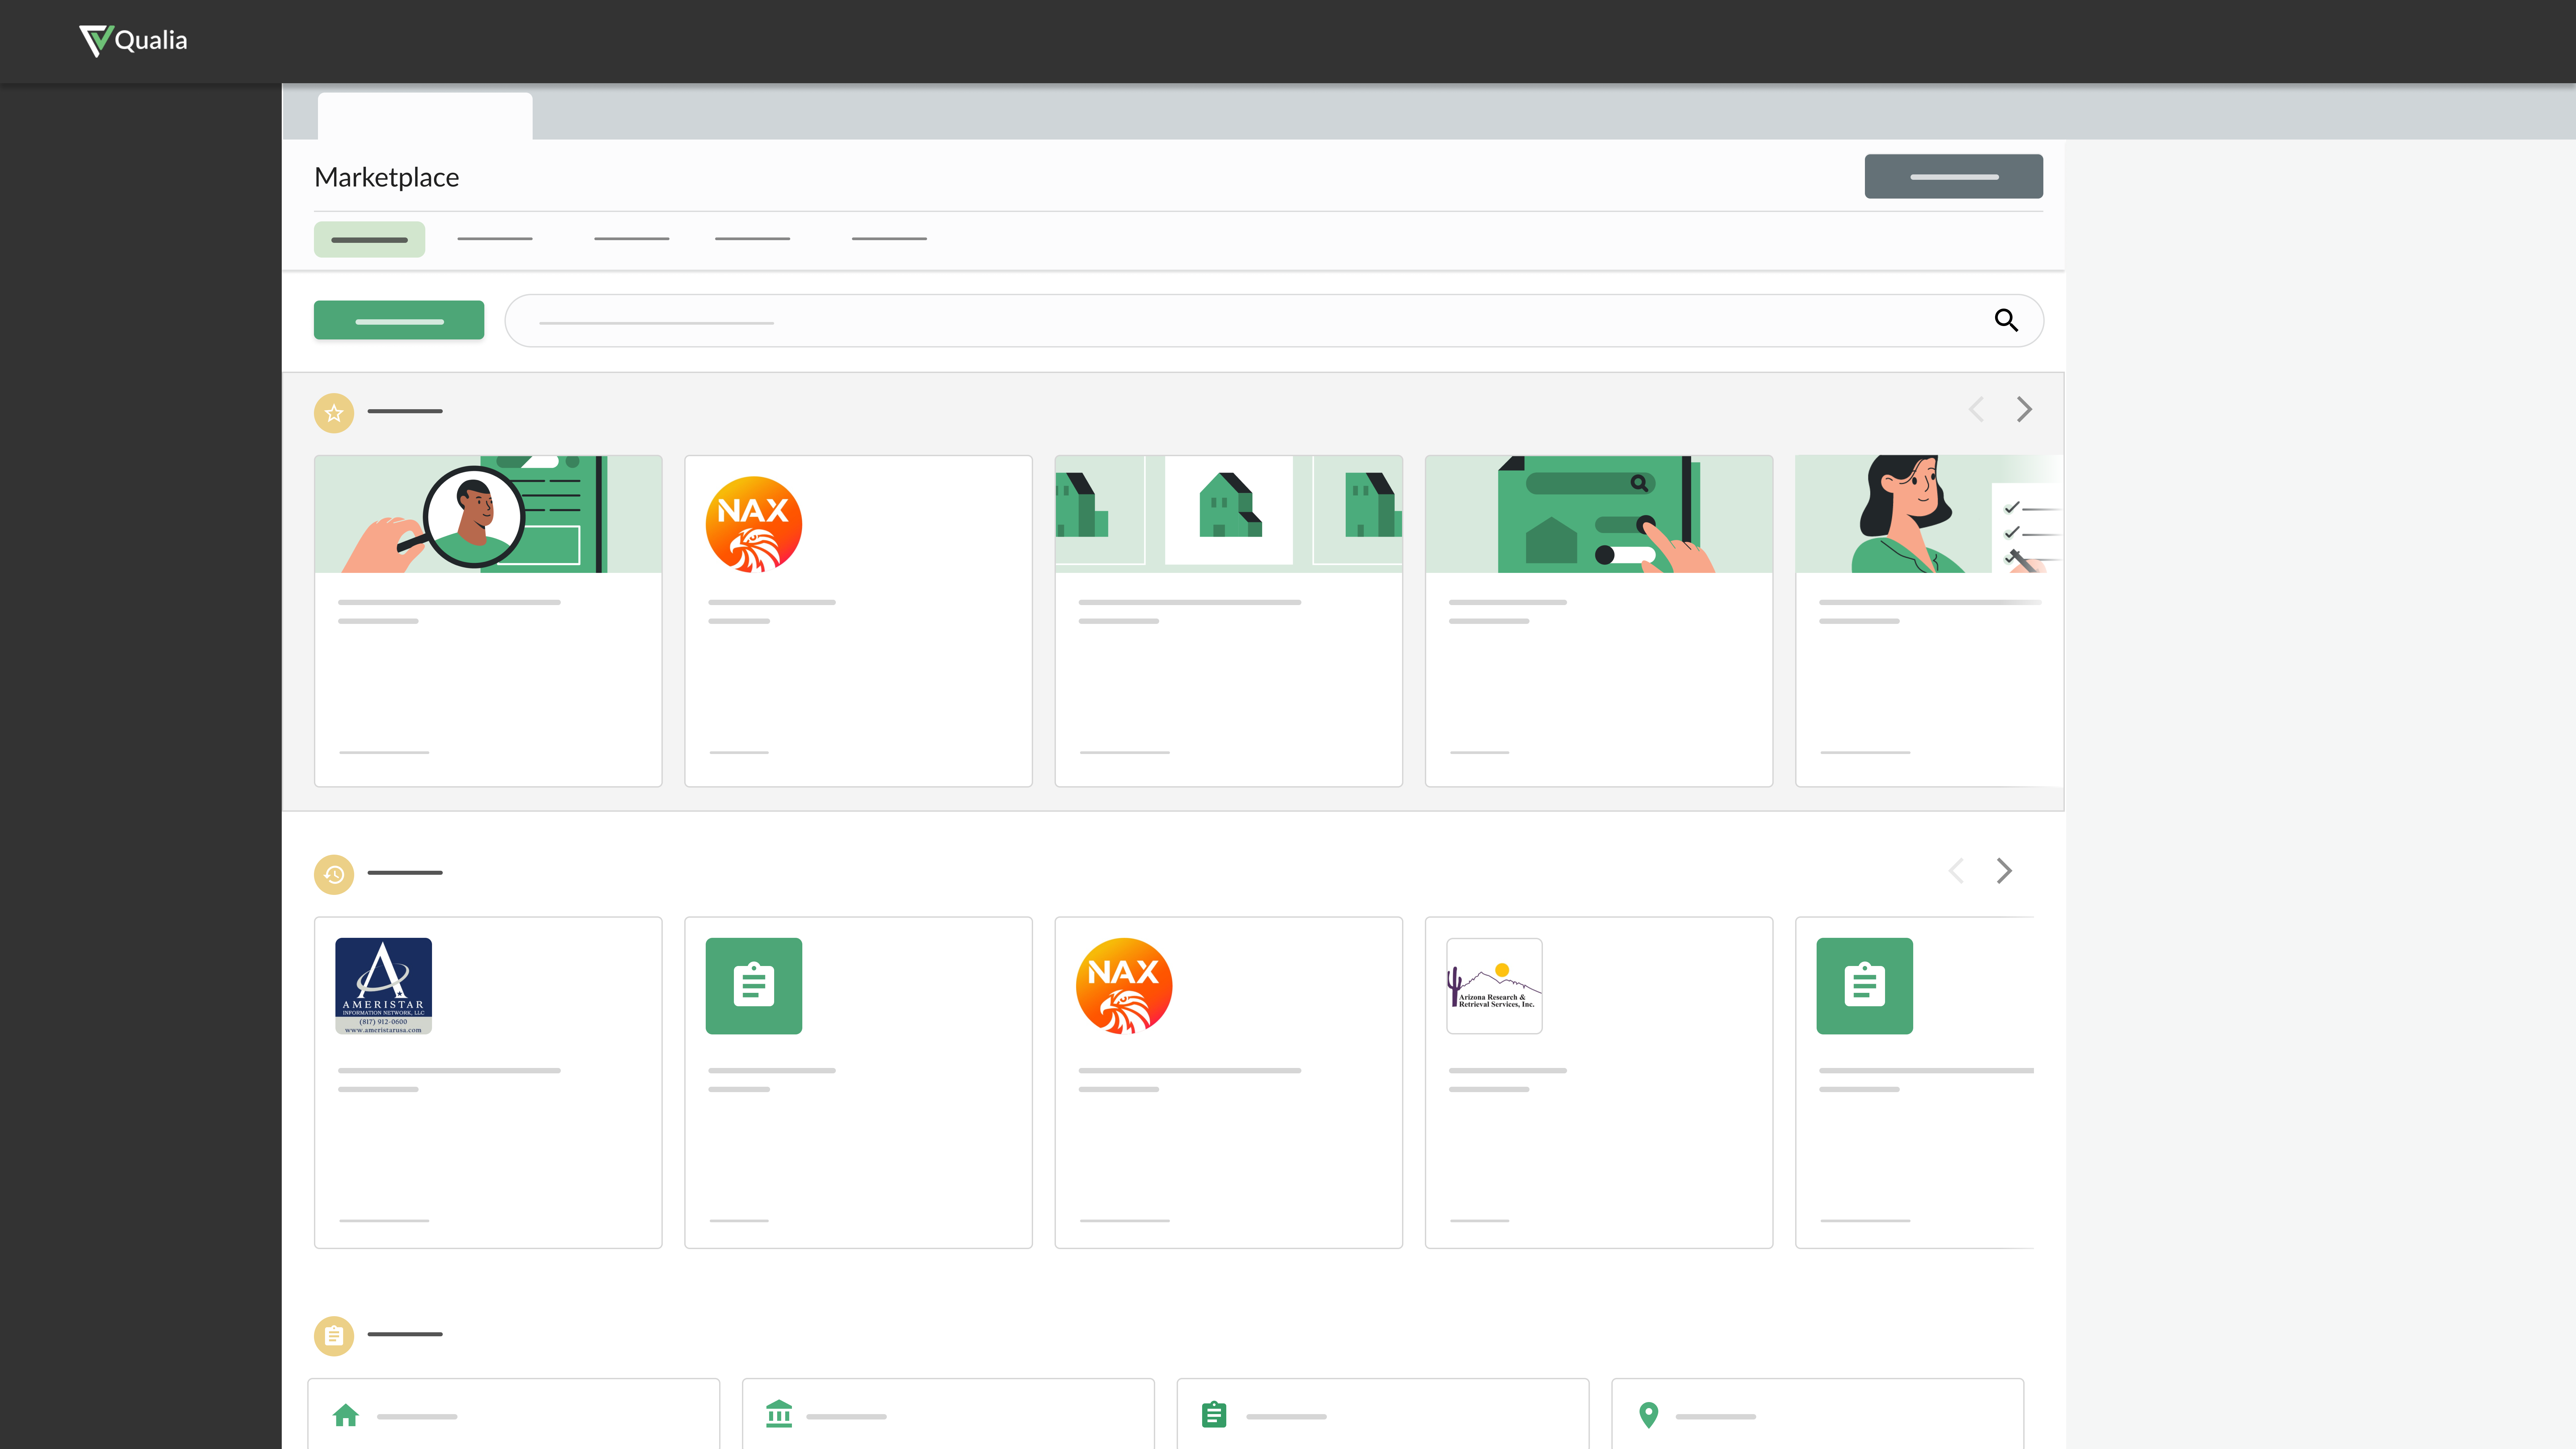Open the NAX card in featured row
The height and width of the screenshot is (1449, 2576).
[858, 621]
